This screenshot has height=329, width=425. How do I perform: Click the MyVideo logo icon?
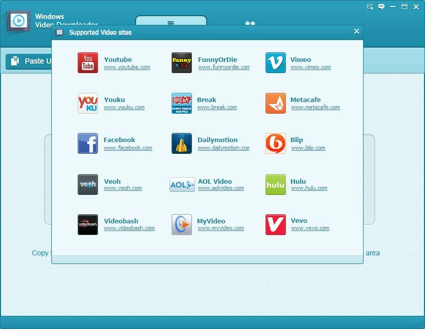point(182,224)
